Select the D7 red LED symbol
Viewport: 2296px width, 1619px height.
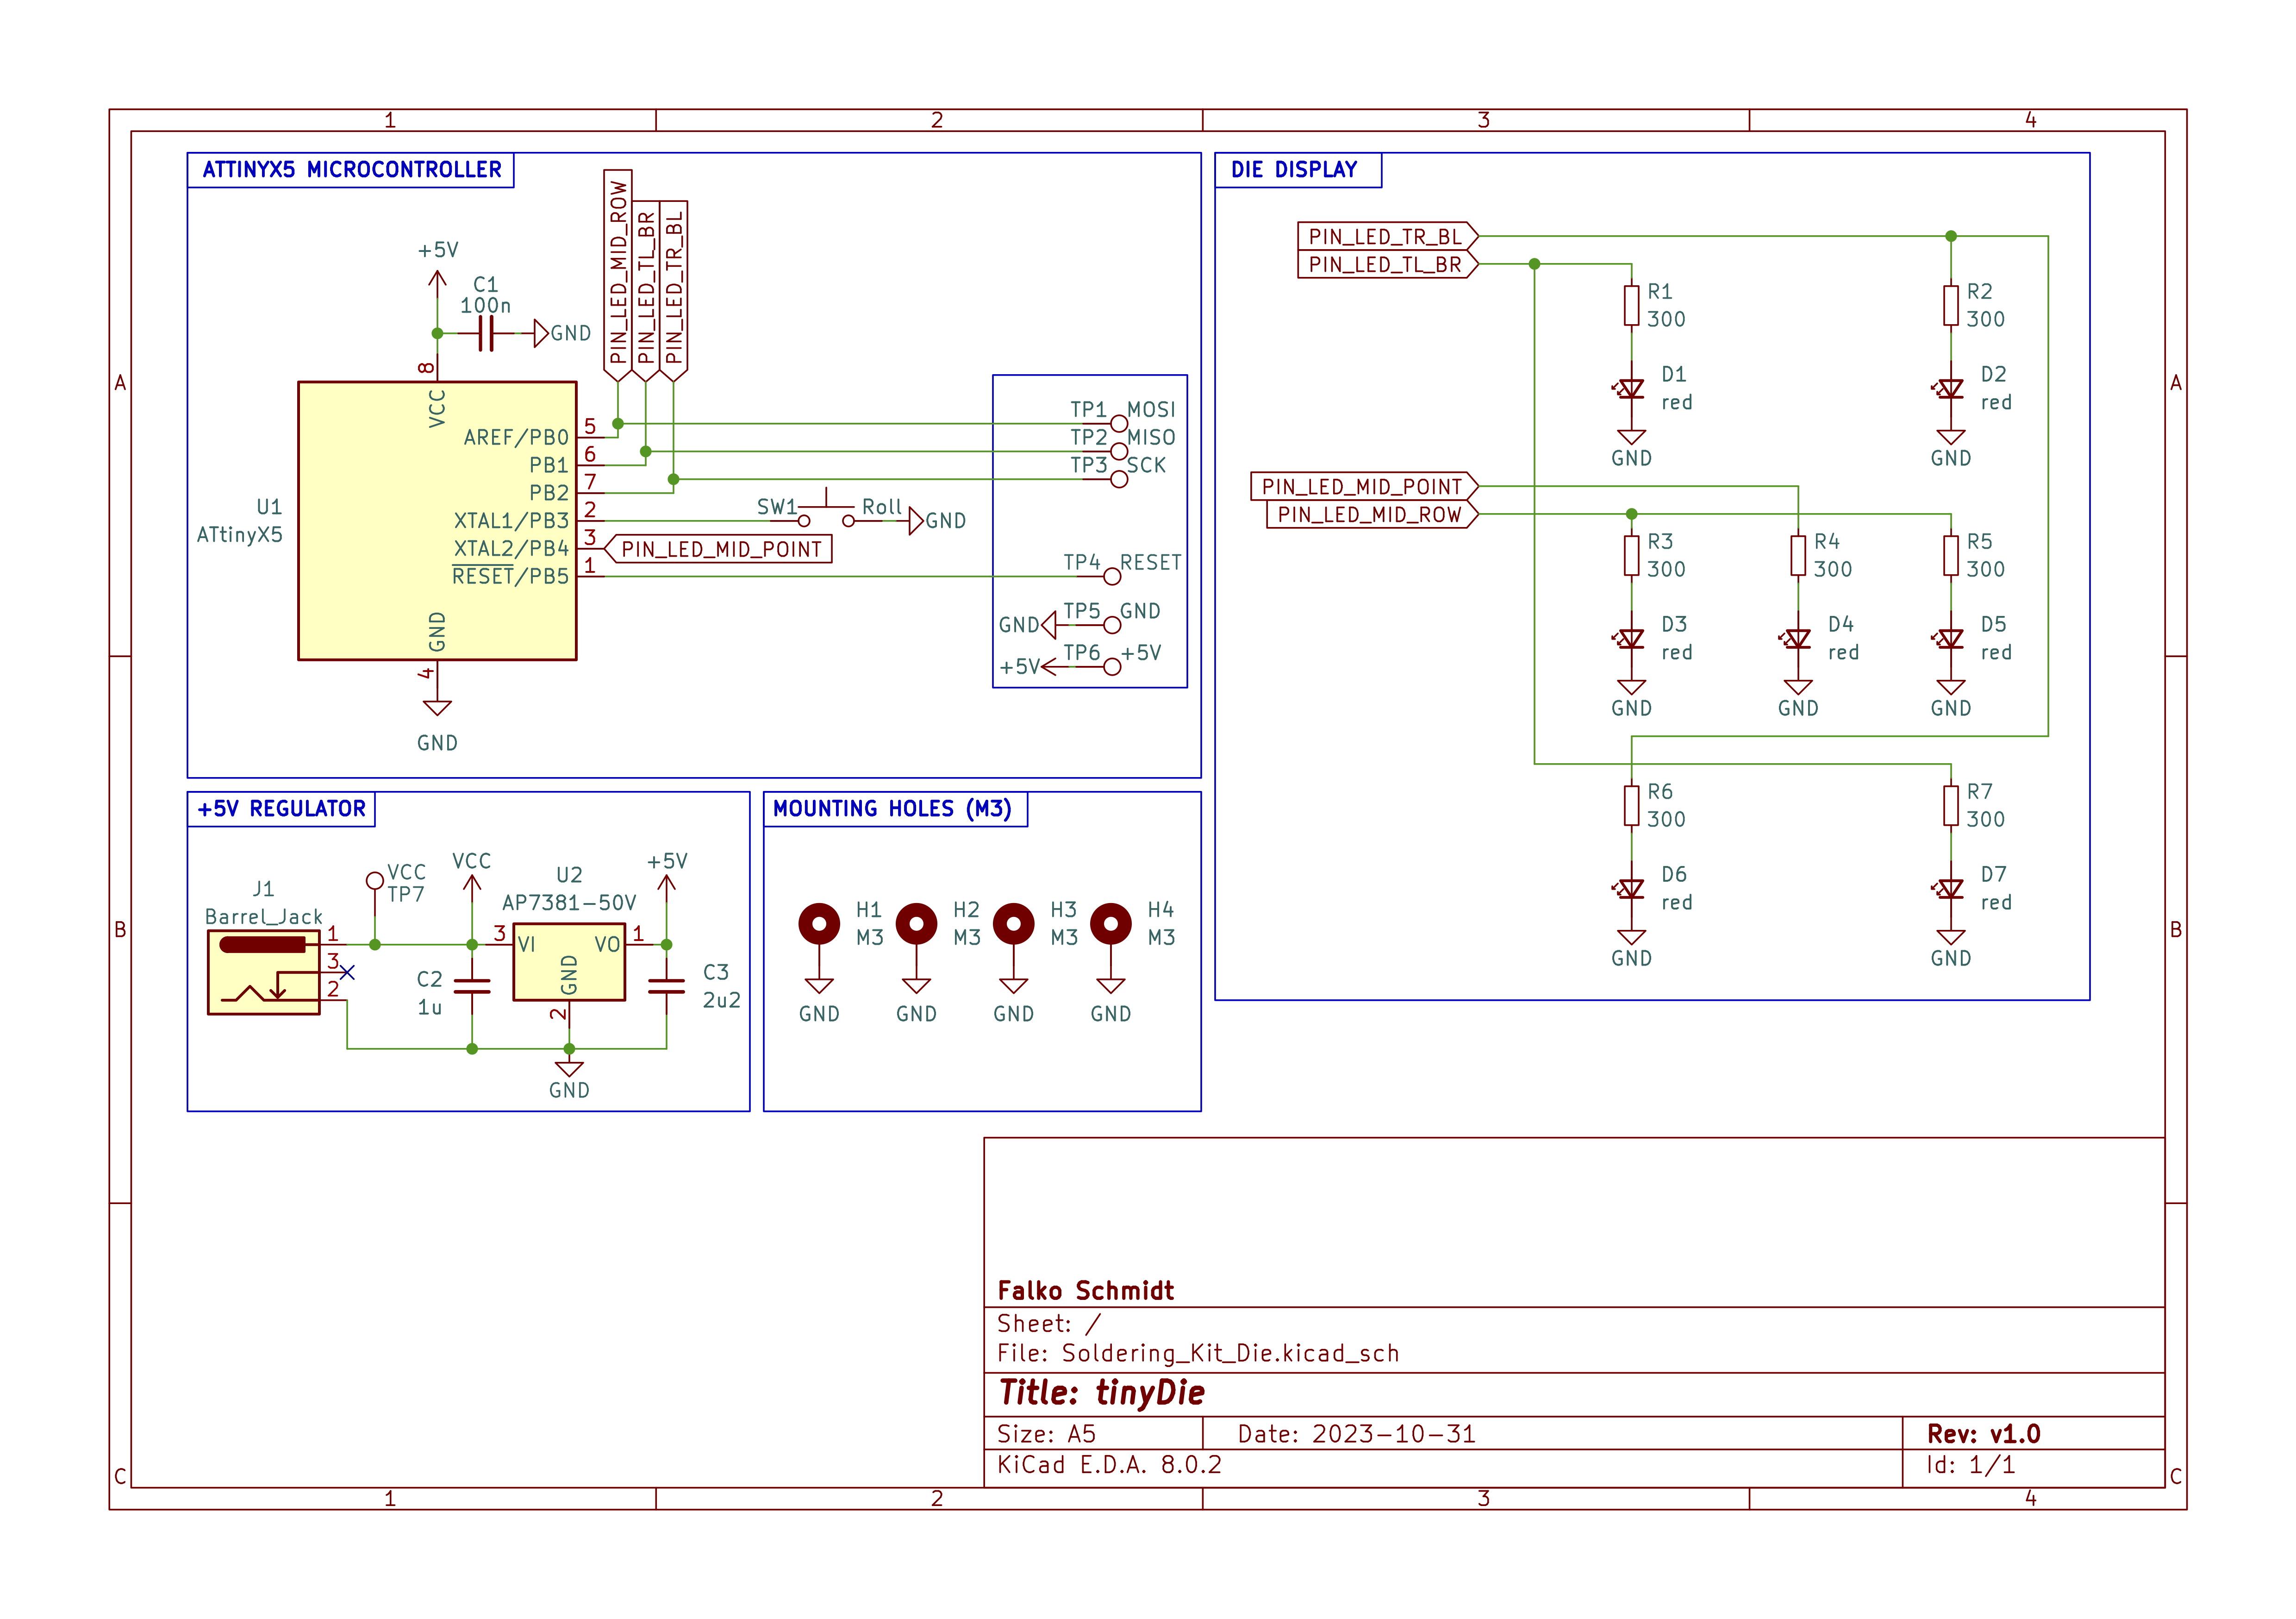(x=1950, y=890)
